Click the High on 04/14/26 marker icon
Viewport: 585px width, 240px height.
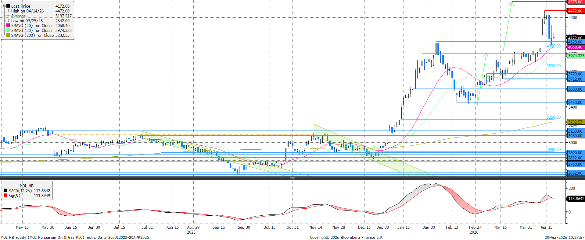tap(8, 11)
